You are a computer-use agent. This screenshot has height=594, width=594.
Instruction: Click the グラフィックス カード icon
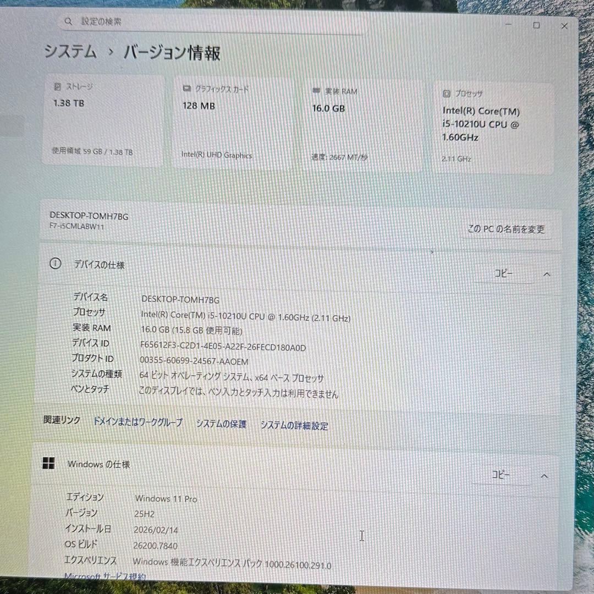coord(187,89)
